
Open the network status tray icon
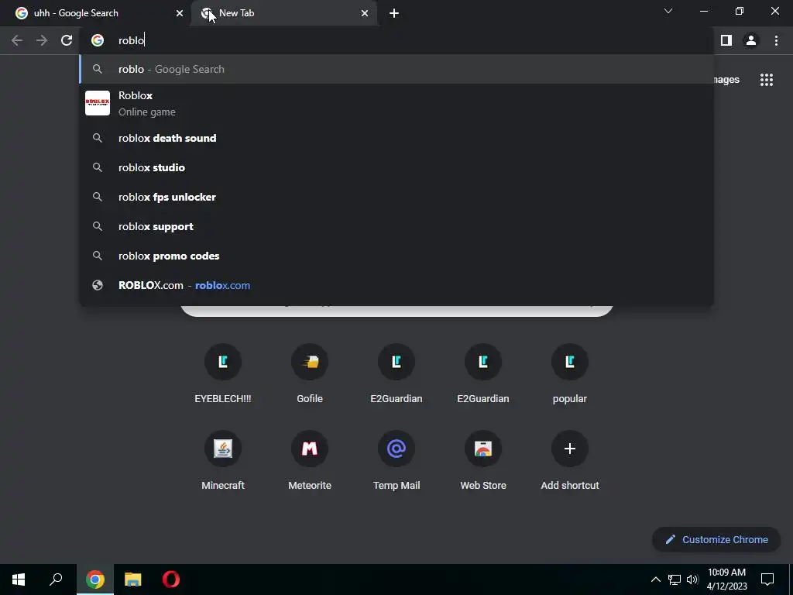(x=675, y=580)
